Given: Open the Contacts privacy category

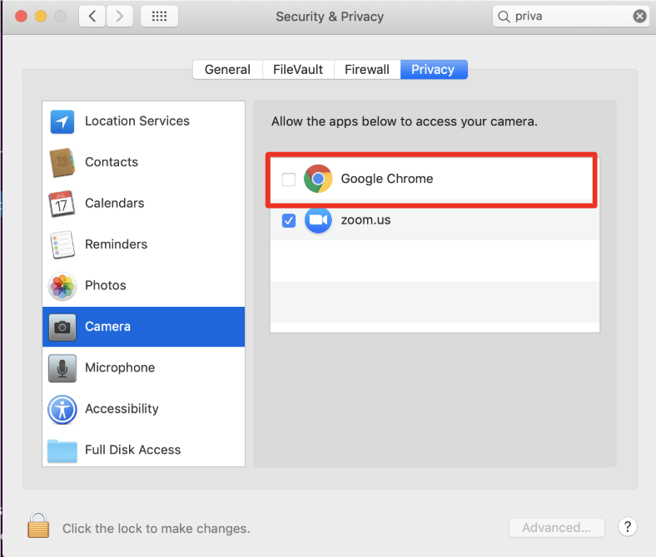Looking at the screenshot, I should click(143, 162).
